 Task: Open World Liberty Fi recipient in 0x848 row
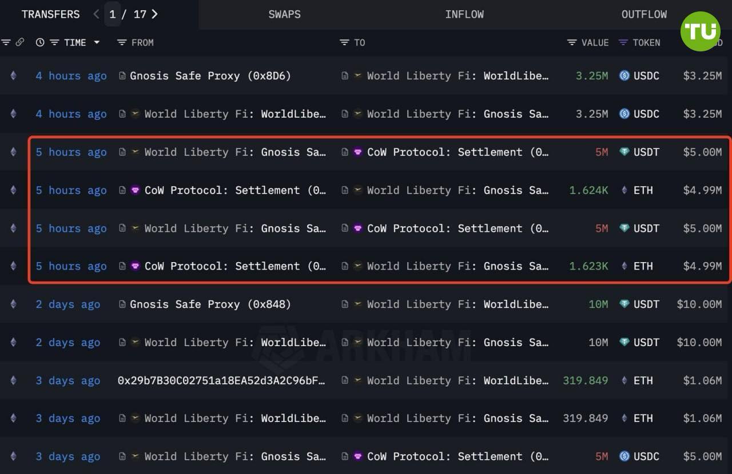[457, 304]
